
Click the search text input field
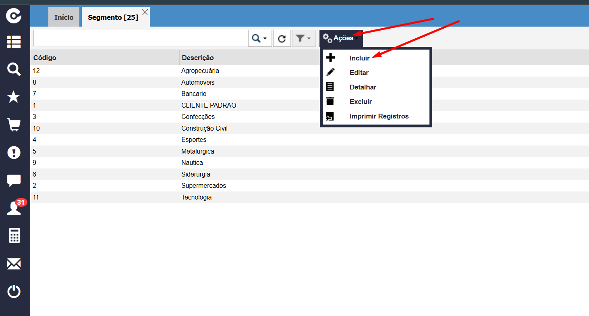[141, 38]
